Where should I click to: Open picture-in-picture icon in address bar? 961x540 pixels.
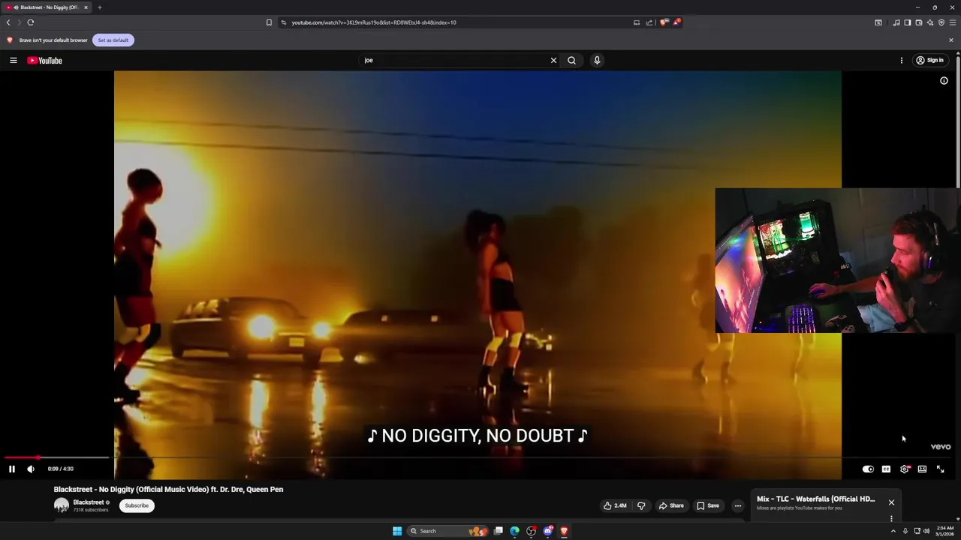[637, 22]
